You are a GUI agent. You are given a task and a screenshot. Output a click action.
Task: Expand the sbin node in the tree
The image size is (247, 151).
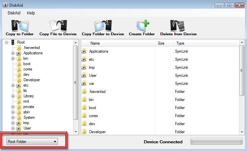point(13,112)
